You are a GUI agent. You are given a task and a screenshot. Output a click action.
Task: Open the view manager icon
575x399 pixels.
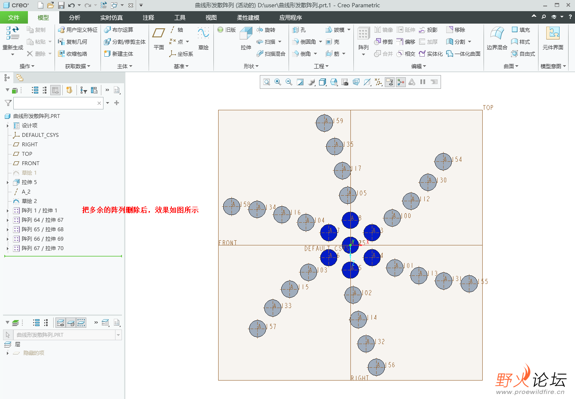point(345,82)
